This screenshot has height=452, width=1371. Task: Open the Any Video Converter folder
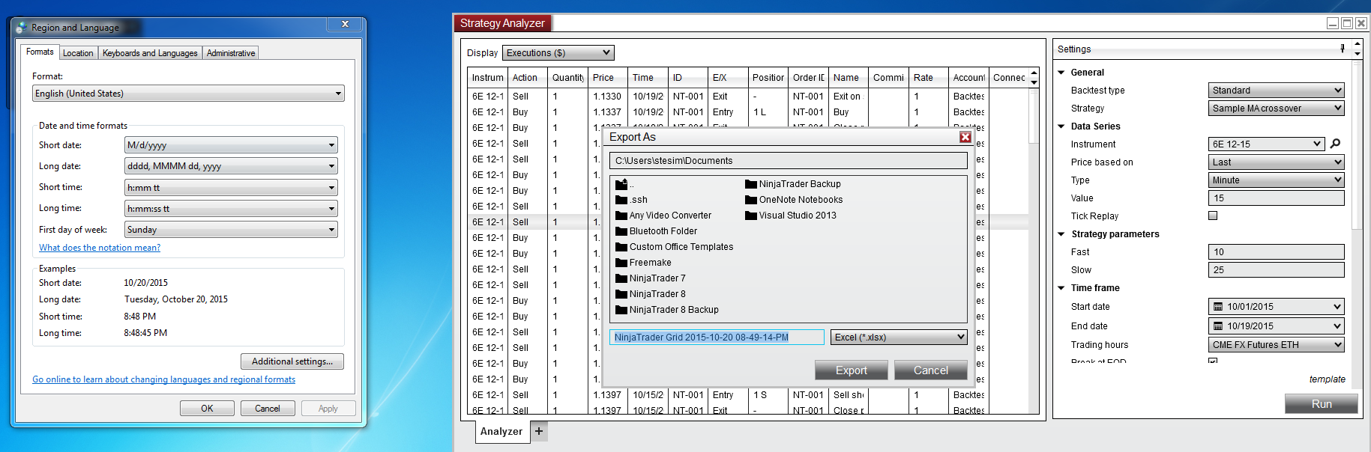click(663, 216)
